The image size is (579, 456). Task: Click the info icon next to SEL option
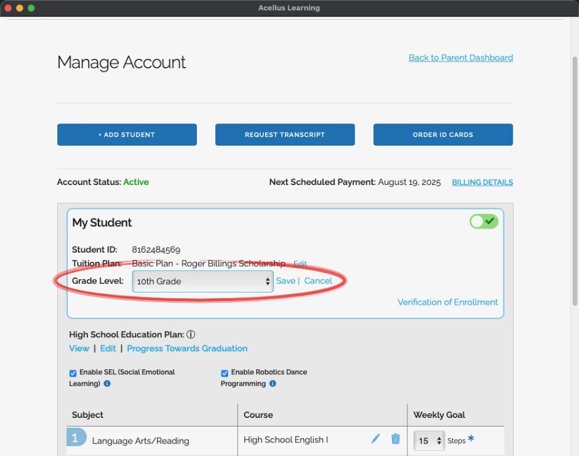click(x=107, y=383)
